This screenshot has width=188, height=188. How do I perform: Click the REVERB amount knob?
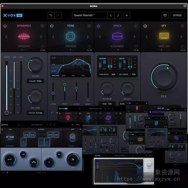coord(107,89)
